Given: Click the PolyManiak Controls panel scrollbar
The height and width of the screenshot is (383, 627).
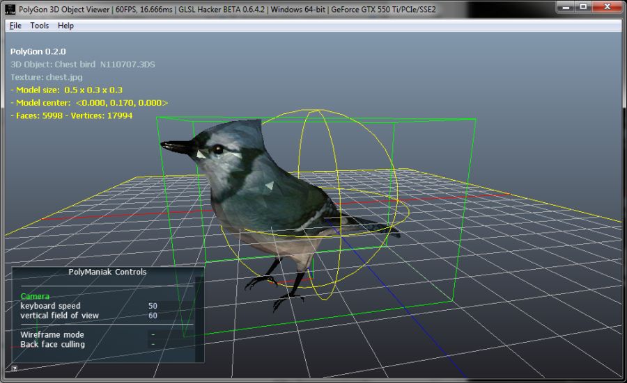Looking at the screenshot, I should point(199,319).
